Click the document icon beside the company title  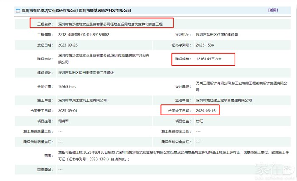click(x=17, y=10)
